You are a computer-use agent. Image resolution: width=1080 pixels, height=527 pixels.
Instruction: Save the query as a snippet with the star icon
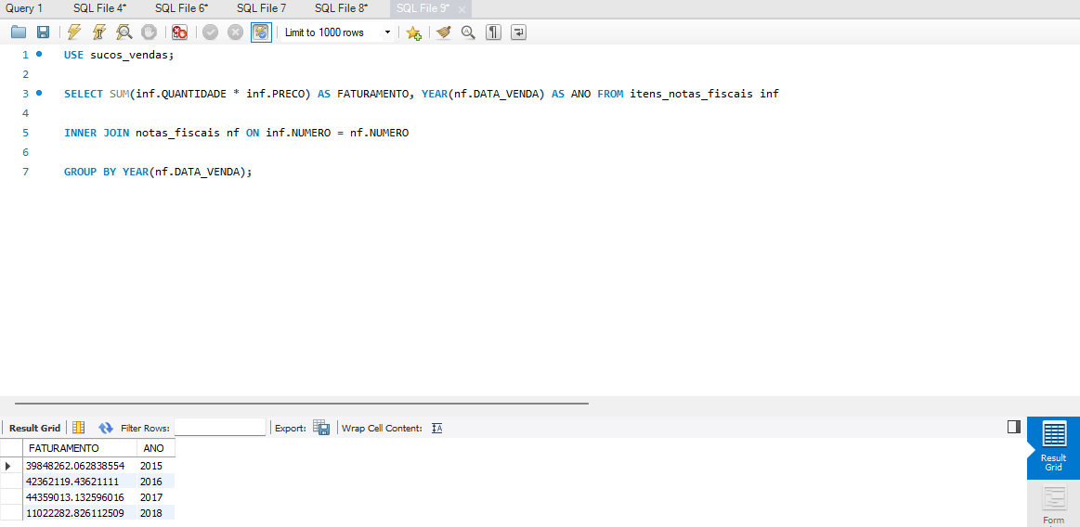coord(413,32)
